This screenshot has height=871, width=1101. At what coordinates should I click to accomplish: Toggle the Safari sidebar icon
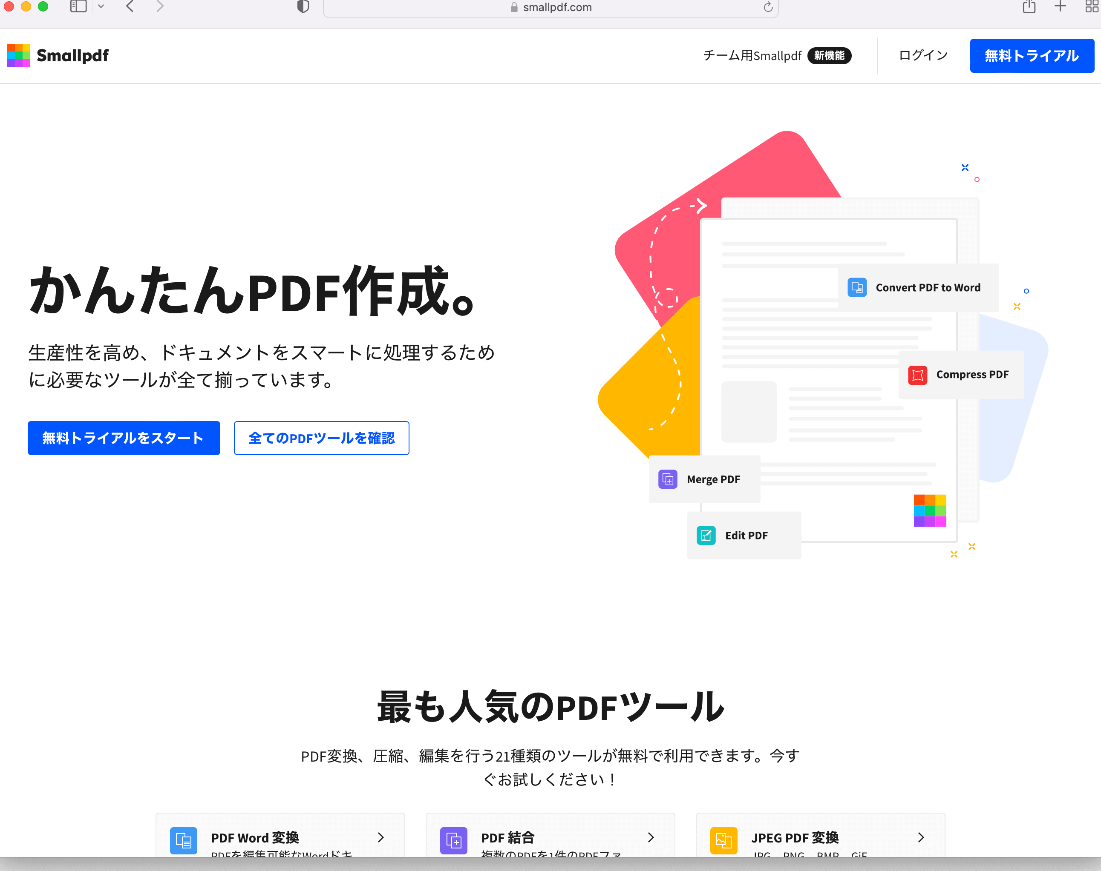(x=78, y=7)
